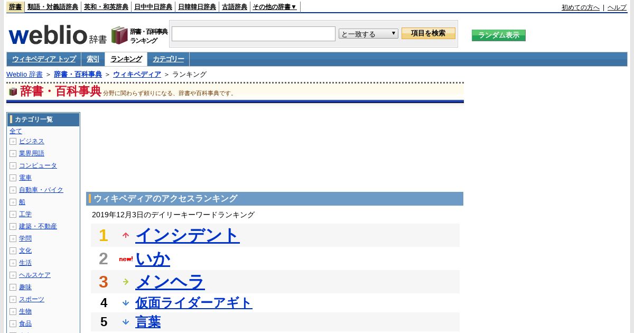Image resolution: width=634 pixels, height=333 pixels.
Task: Open the 自動車・バイク category link
Action: coord(41,190)
